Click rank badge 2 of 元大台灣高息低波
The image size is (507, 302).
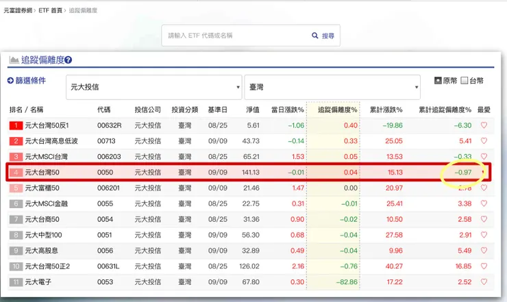click(x=16, y=141)
